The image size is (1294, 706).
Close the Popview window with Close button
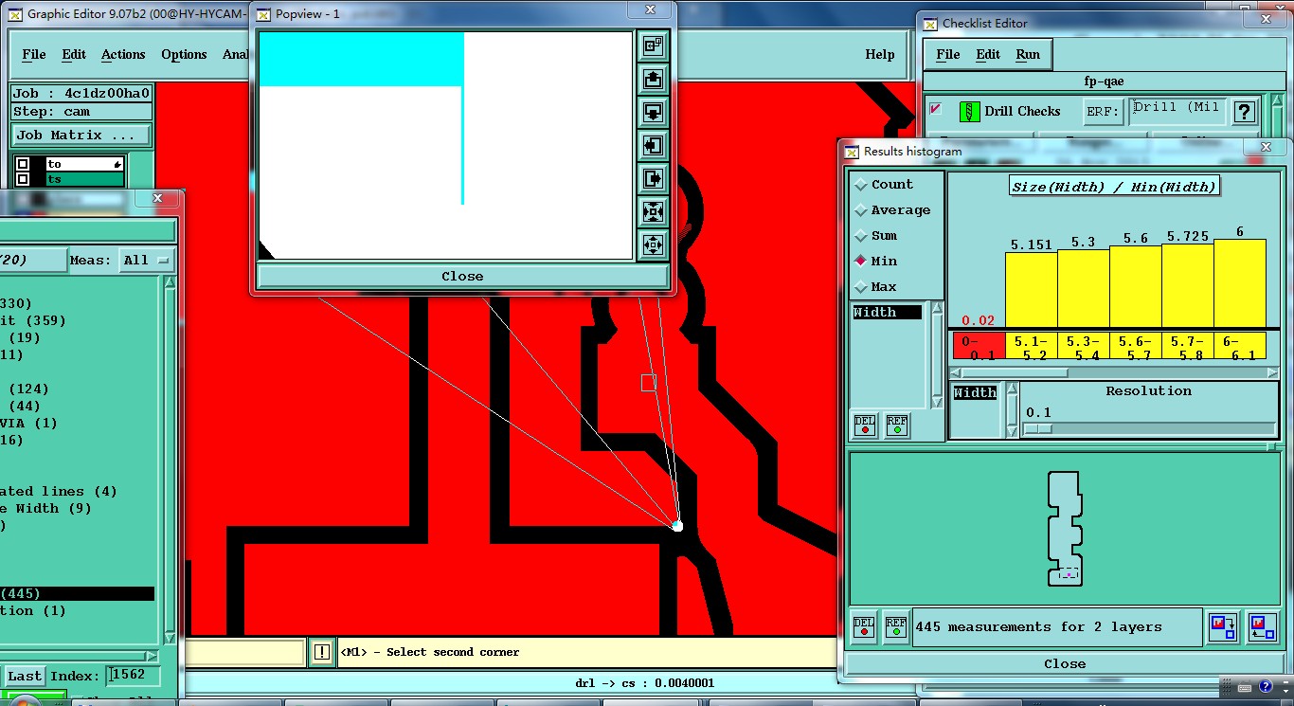coord(462,277)
